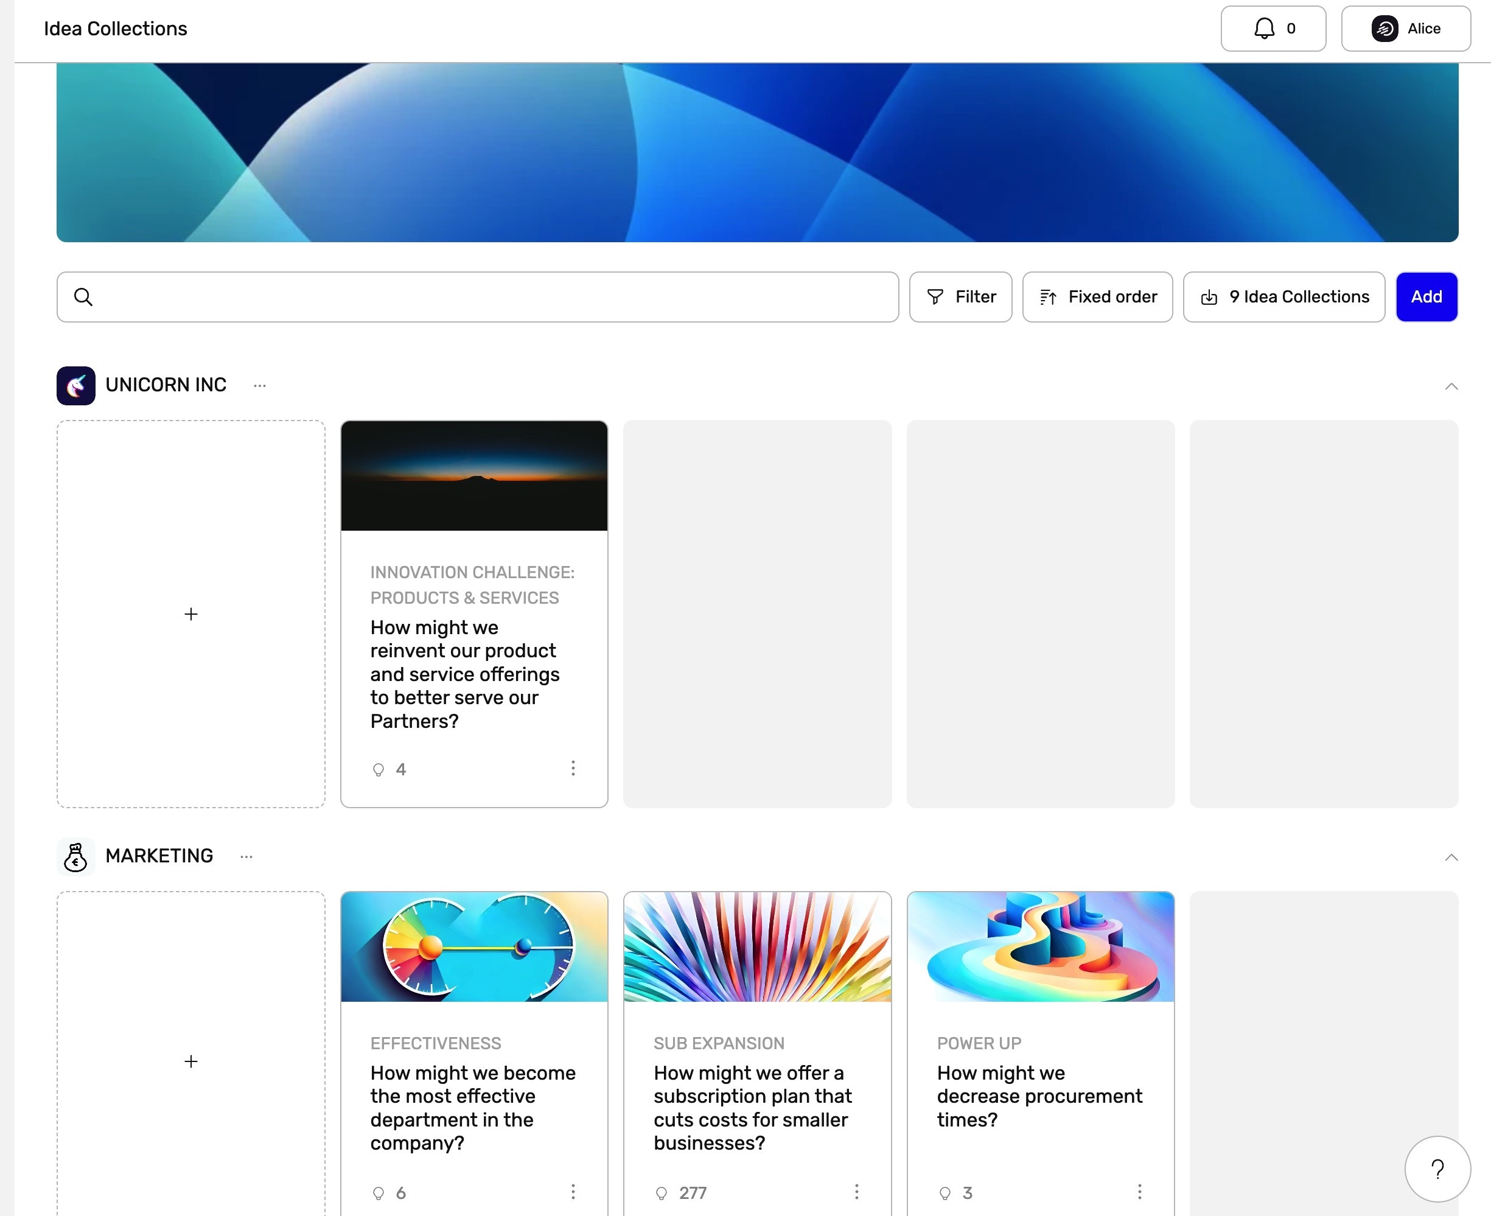The image size is (1491, 1216).
Task: Open the notifications bell
Action: [x=1273, y=29]
